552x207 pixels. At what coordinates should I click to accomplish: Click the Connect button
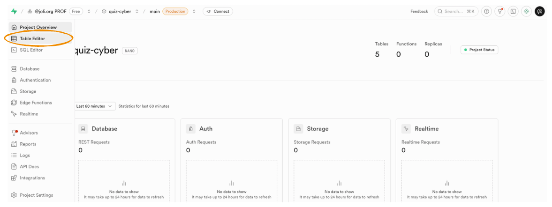click(x=218, y=11)
